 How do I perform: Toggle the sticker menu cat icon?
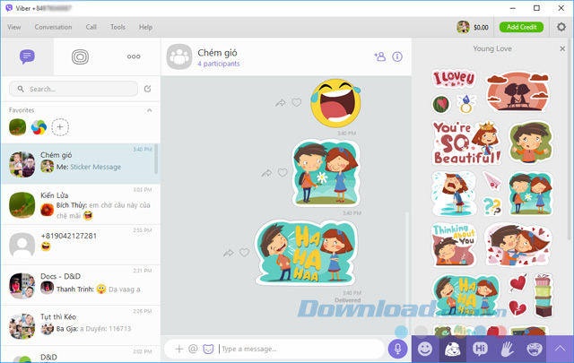click(208, 349)
